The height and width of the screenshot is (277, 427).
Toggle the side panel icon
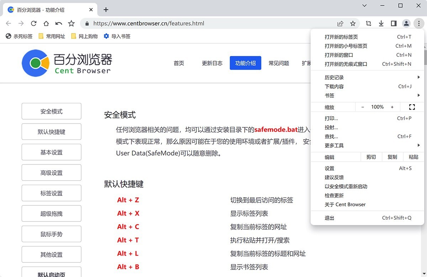pos(394,23)
